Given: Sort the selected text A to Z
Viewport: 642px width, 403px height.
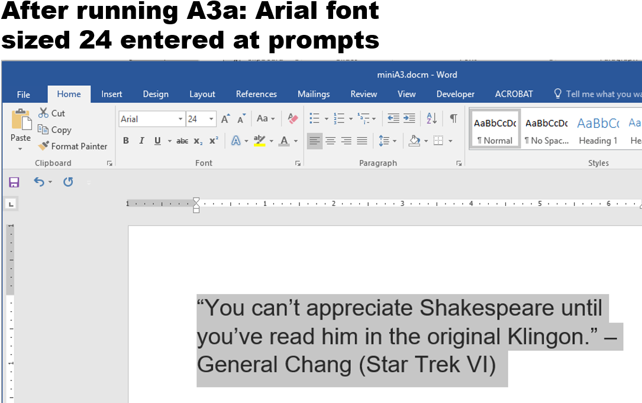Looking at the screenshot, I should (431, 119).
